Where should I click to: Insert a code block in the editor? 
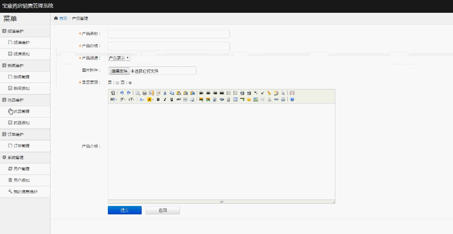tap(158, 93)
